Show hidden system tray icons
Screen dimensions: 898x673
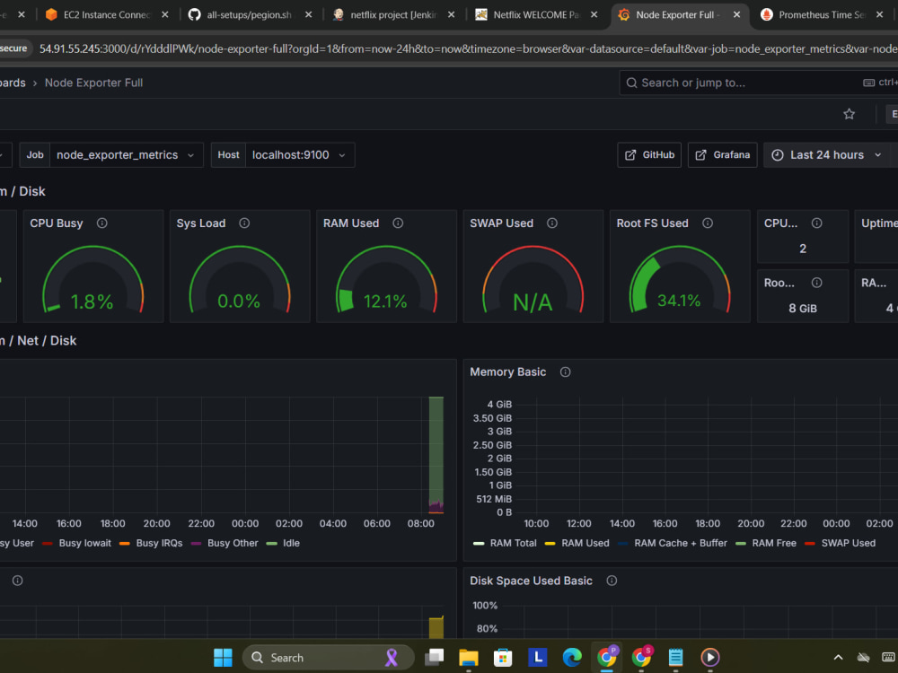tap(838, 658)
